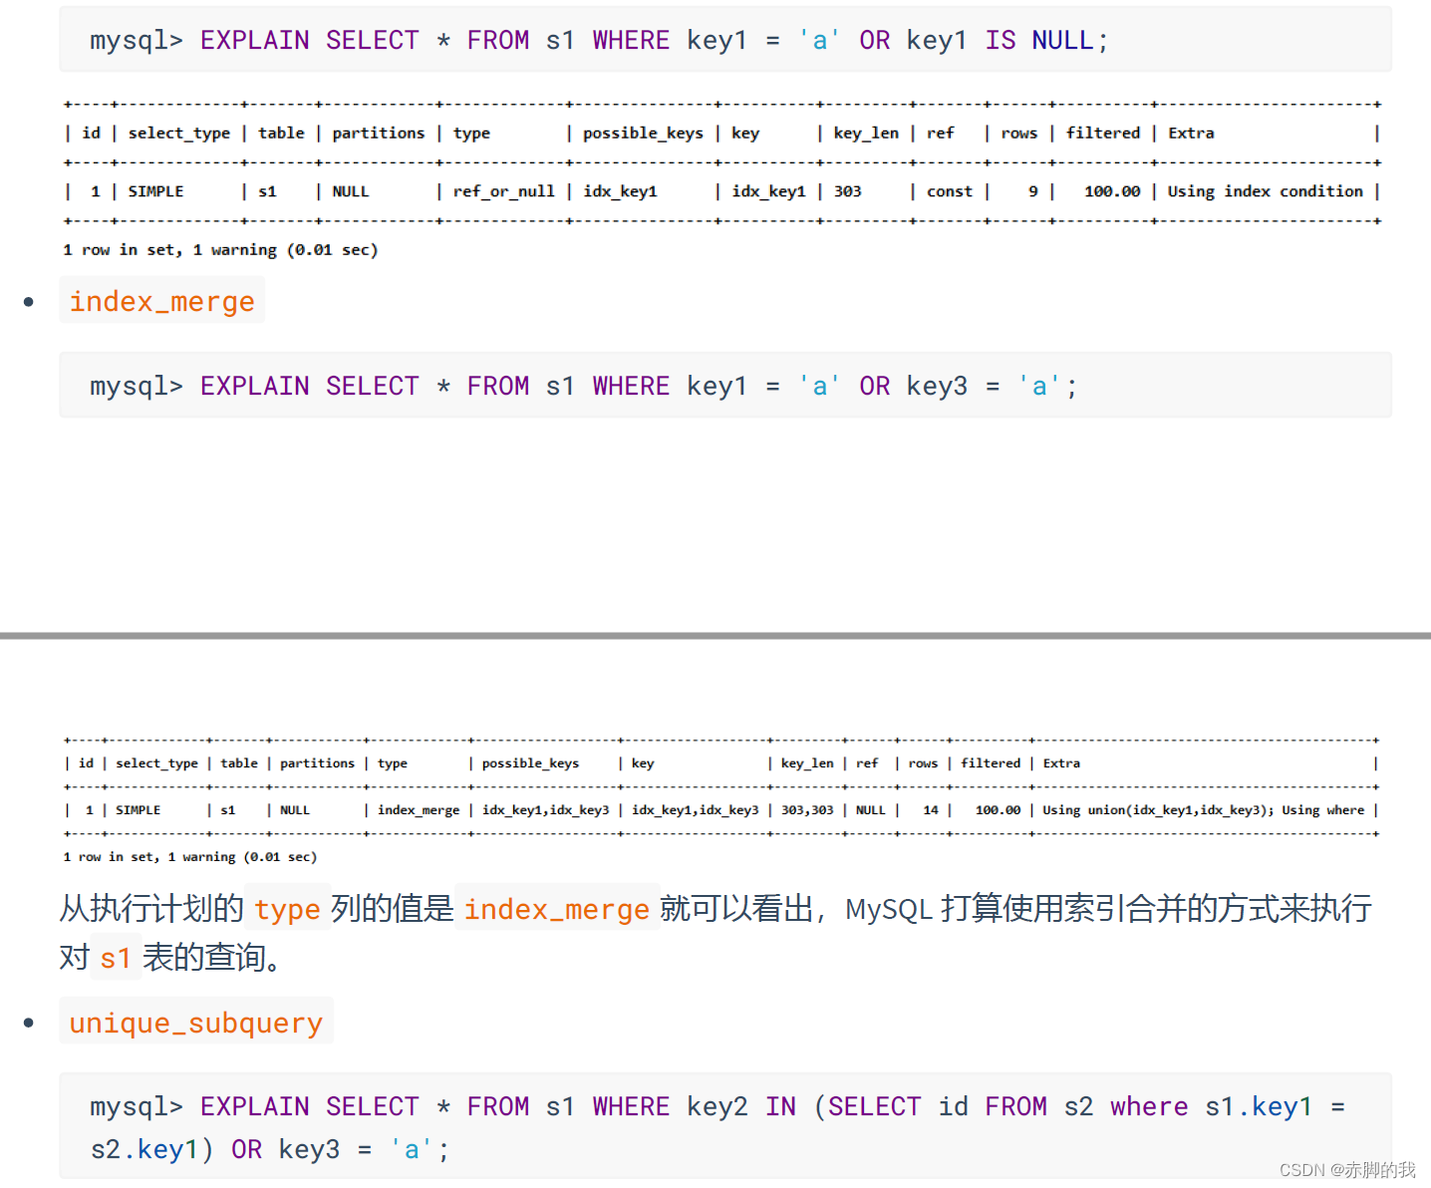The image size is (1431, 1188).
Task: Click the 'SIMPLE' cell in the index_merge row
Action: coord(138,810)
